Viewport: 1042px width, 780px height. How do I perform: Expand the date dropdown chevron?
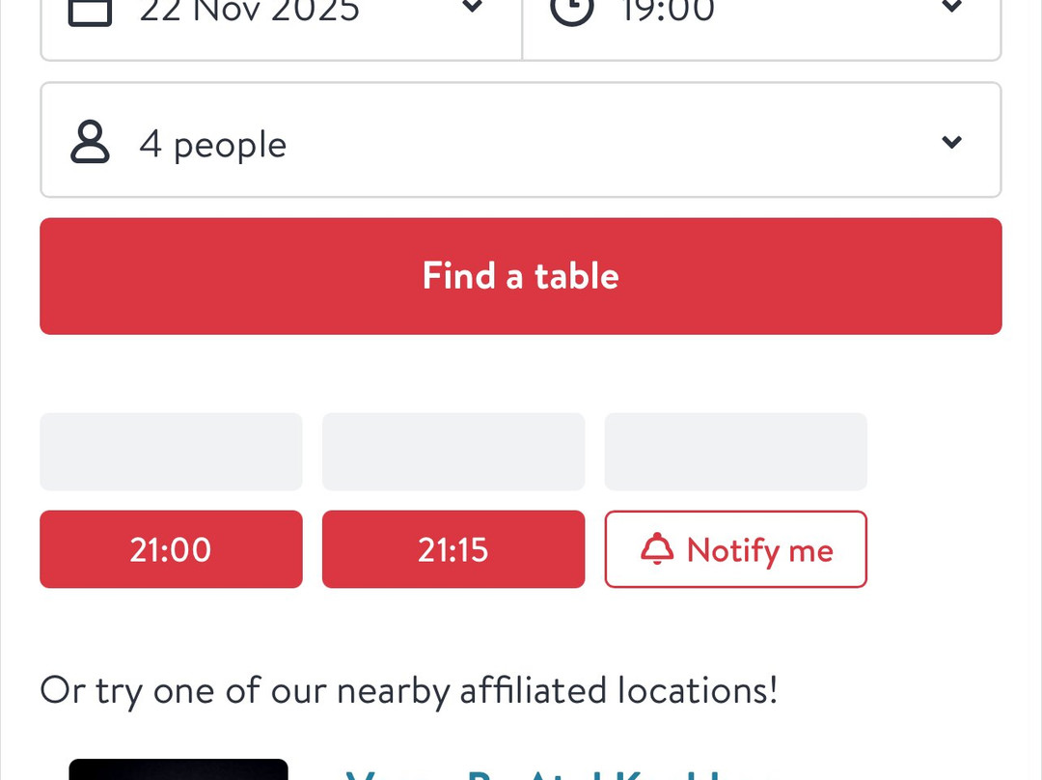472,8
